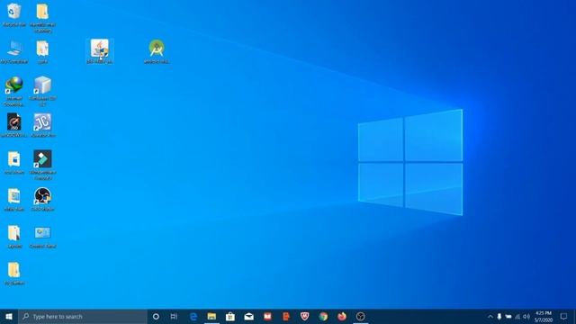Launch Google Chrome from the taskbar
576x324 pixels.
[x=323, y=317]
